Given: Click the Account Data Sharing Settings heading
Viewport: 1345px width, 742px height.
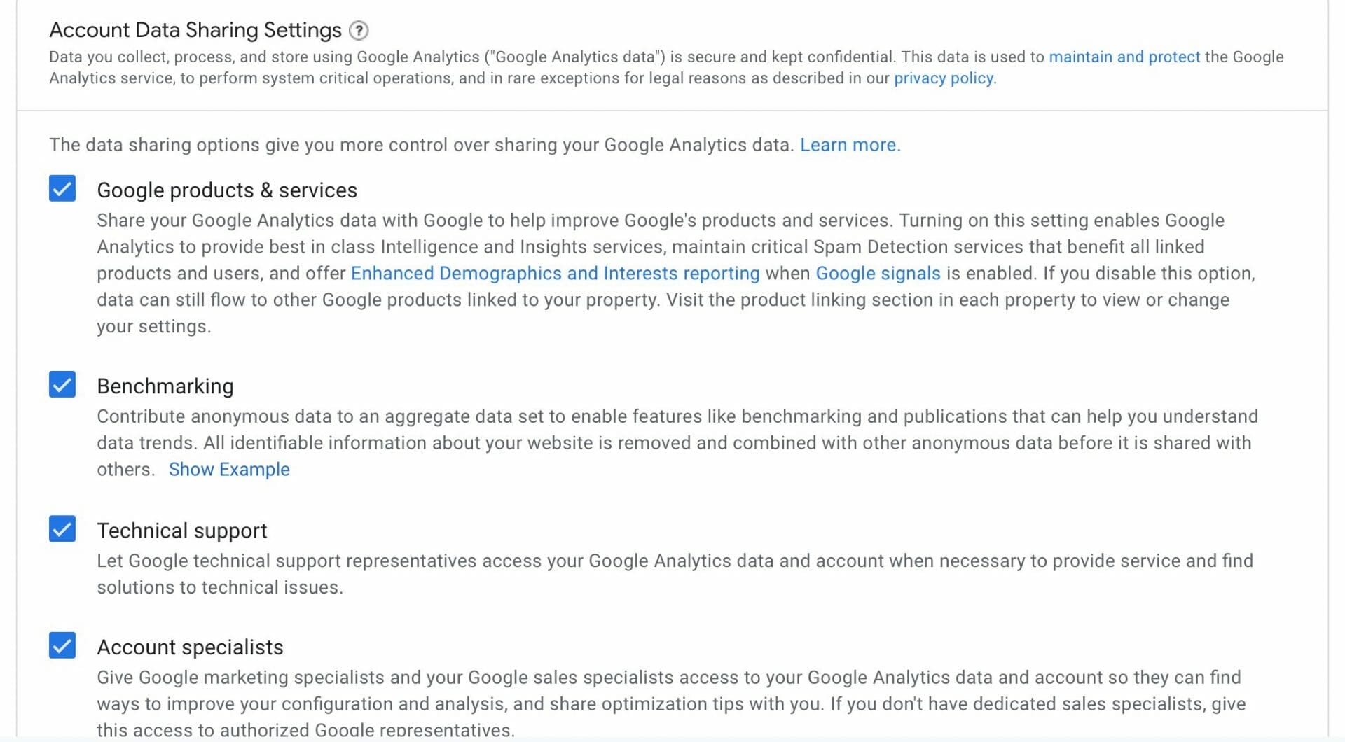Looking at the screenshot, I should click(x=195, y=29).
